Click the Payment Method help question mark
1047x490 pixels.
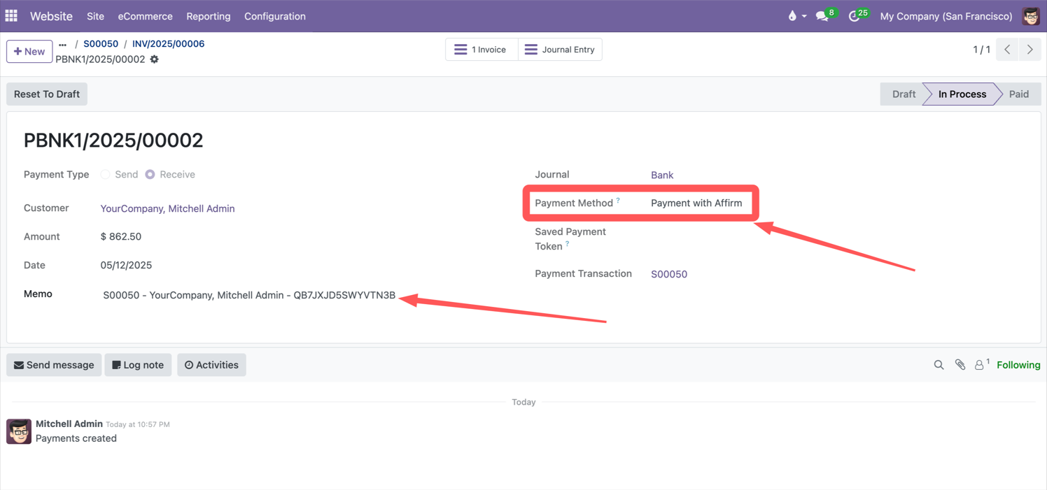(618, 201)
